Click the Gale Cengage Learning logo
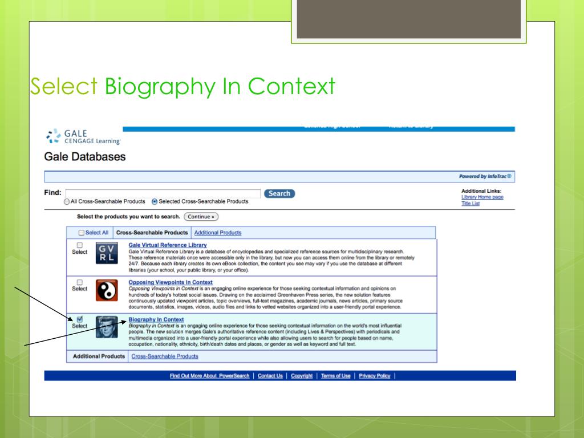Viewport: 584px width, 438px height. tap(83, 137)
